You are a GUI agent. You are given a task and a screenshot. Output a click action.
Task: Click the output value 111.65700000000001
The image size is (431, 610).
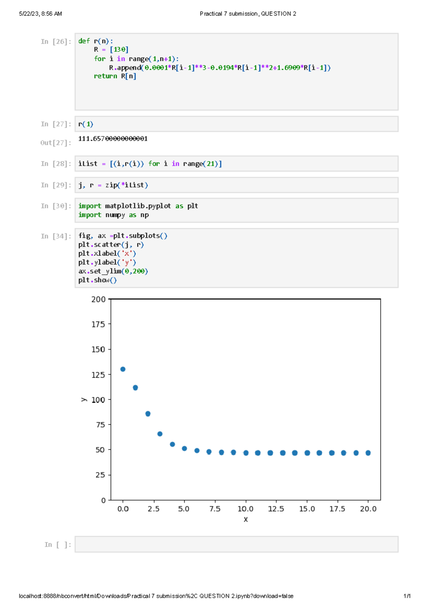tap(113, 139)
